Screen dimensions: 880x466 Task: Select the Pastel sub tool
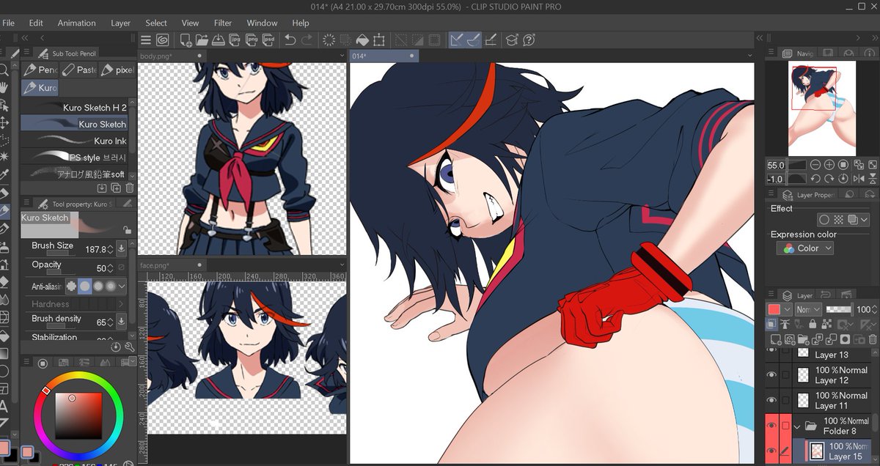78,70
